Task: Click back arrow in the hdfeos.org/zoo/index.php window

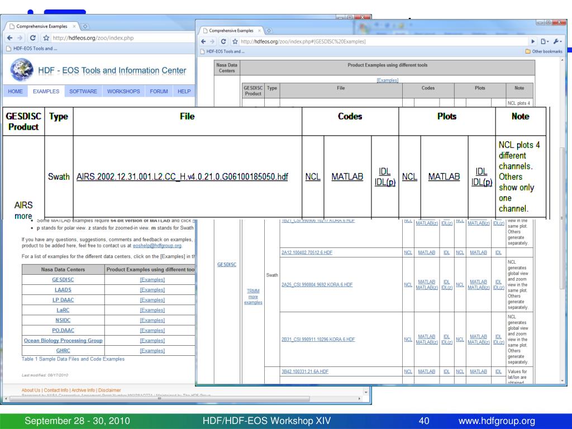Action: pyautogui.click(x=10, y=37)
